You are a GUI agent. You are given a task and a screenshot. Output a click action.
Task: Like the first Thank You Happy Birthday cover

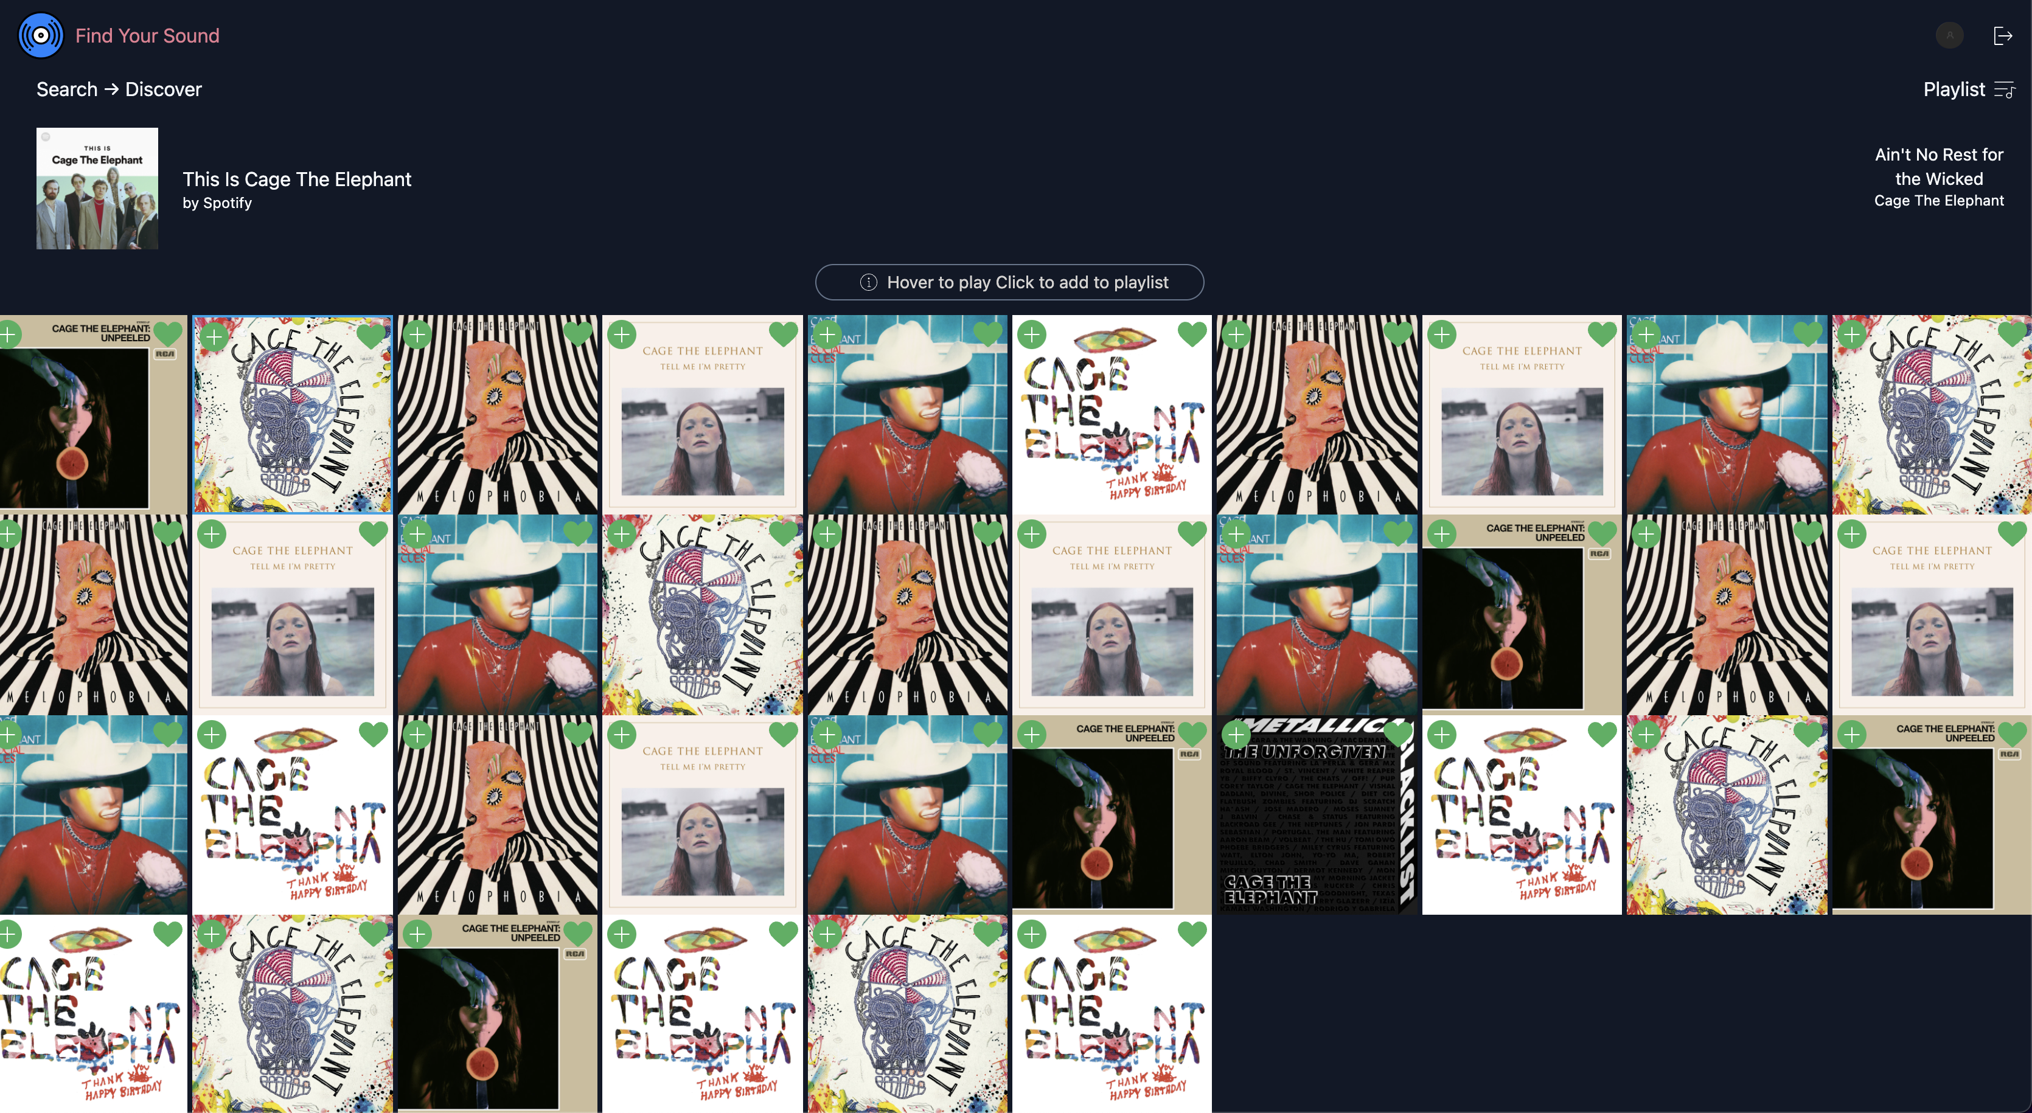(1192, 335)
